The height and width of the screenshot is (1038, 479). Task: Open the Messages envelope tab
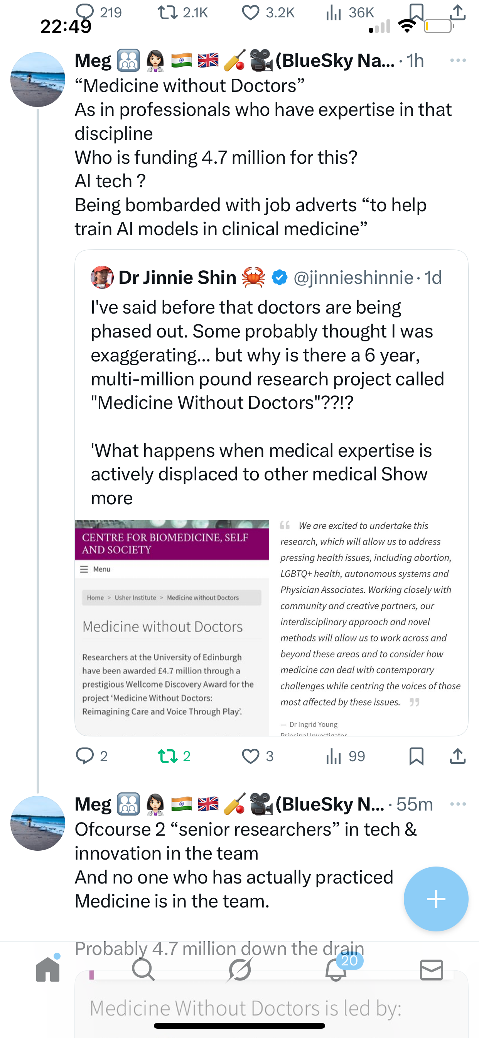[431, 969]
